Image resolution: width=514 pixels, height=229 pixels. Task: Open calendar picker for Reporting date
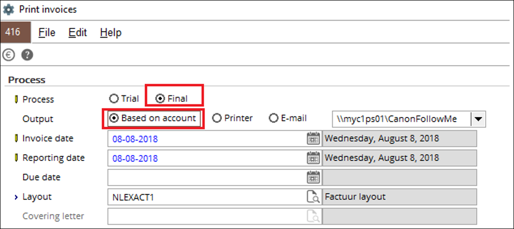[313, 158]
